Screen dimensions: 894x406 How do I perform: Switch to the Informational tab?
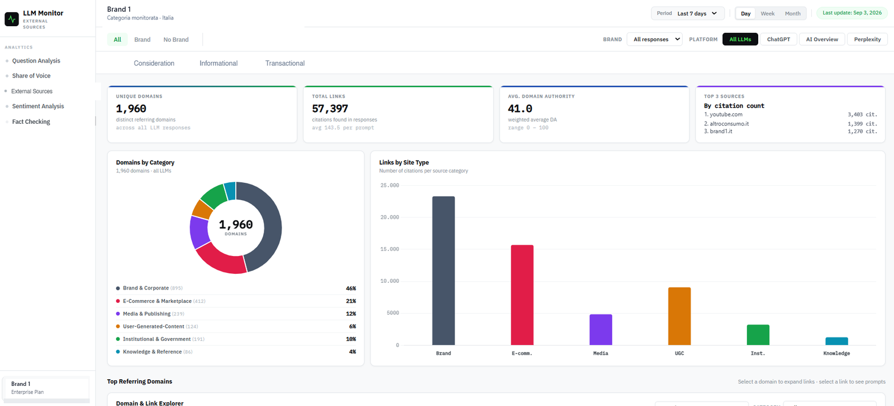pos(218,63)
